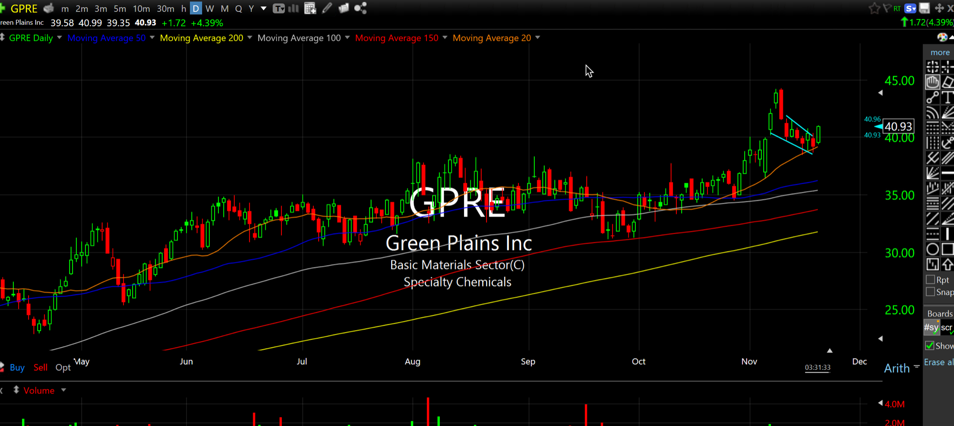Open Moving Average 100 dropdown arrow
This screenshot has height=426, width=954.
pos(347,37)
